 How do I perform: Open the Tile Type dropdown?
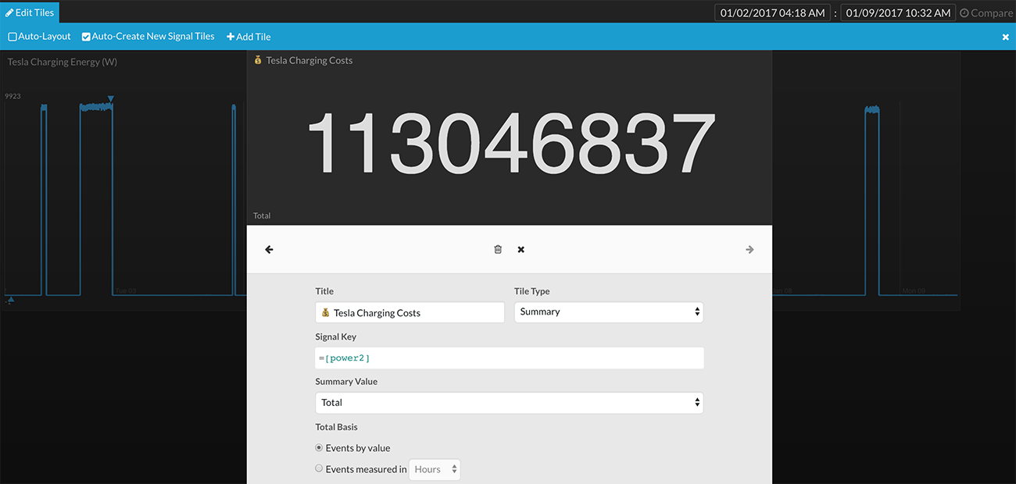point(608,312)
